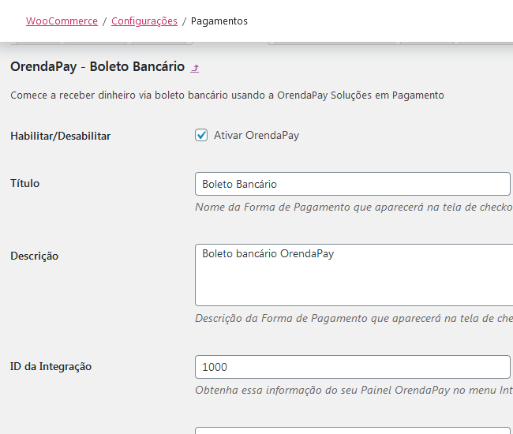Focus the Título input field

point(353,184)
